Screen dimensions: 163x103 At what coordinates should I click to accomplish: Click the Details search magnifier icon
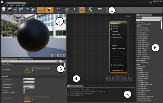click(57, 61)
